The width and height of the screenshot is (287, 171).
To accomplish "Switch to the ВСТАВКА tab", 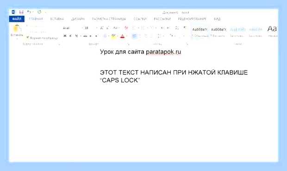I will pos(57,19).
